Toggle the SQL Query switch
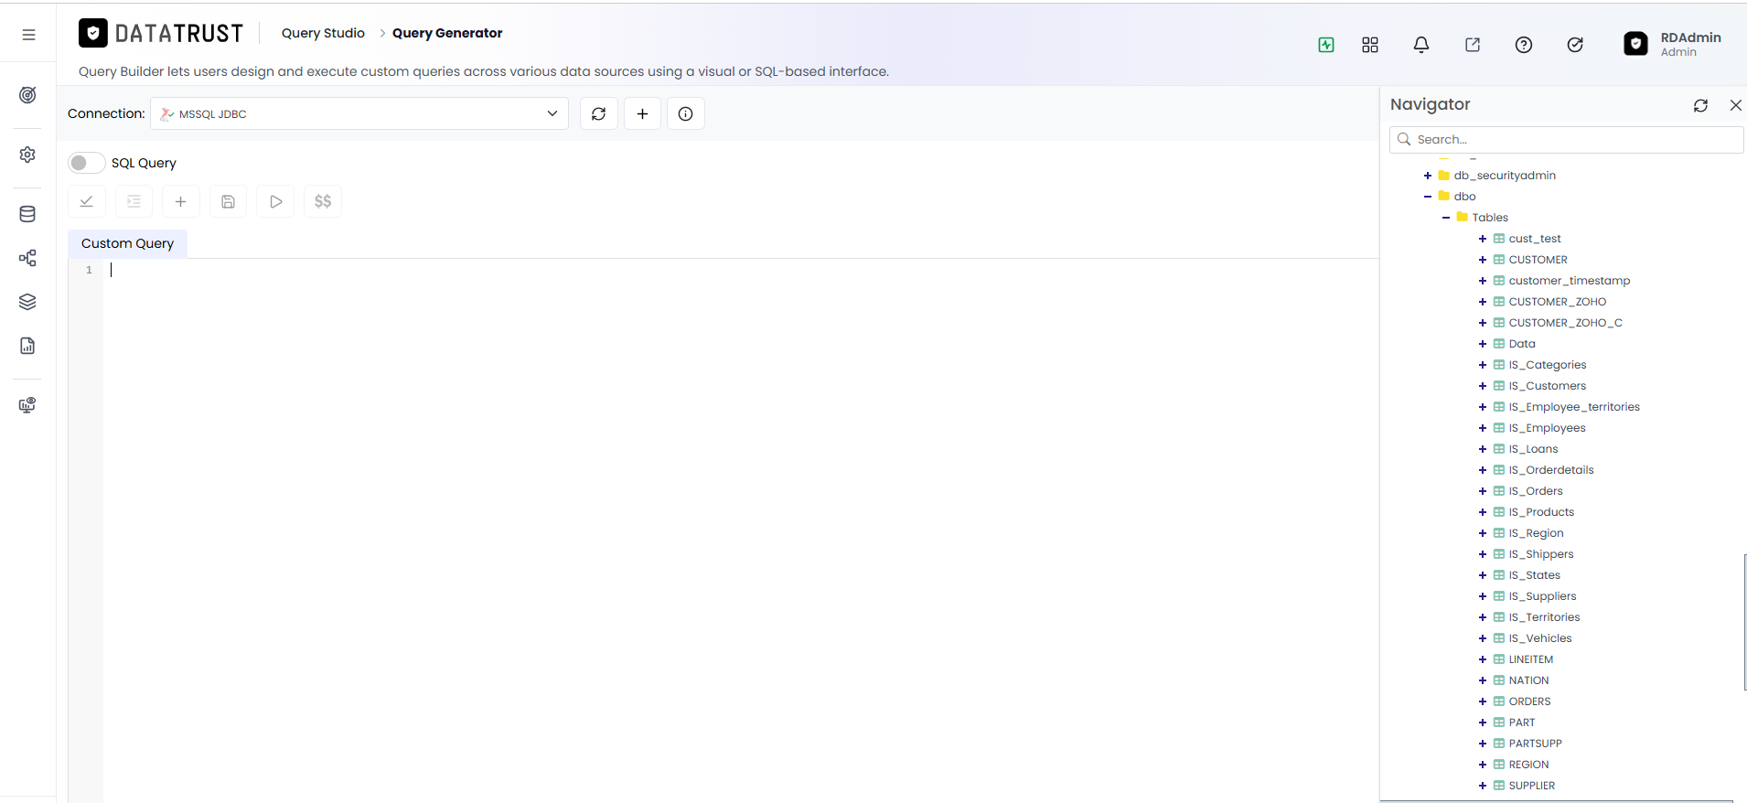The image size is (1747, 803). [x=86, y=163]
